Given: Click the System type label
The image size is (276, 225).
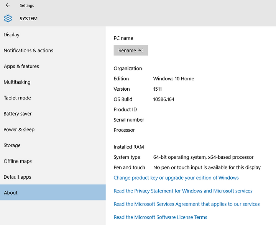Looking at the screenshot, I should [x=127, y=157].
